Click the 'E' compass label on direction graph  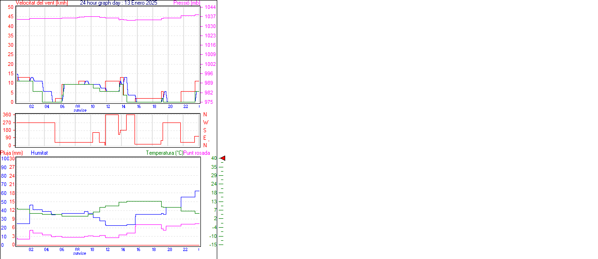[205, 138]
